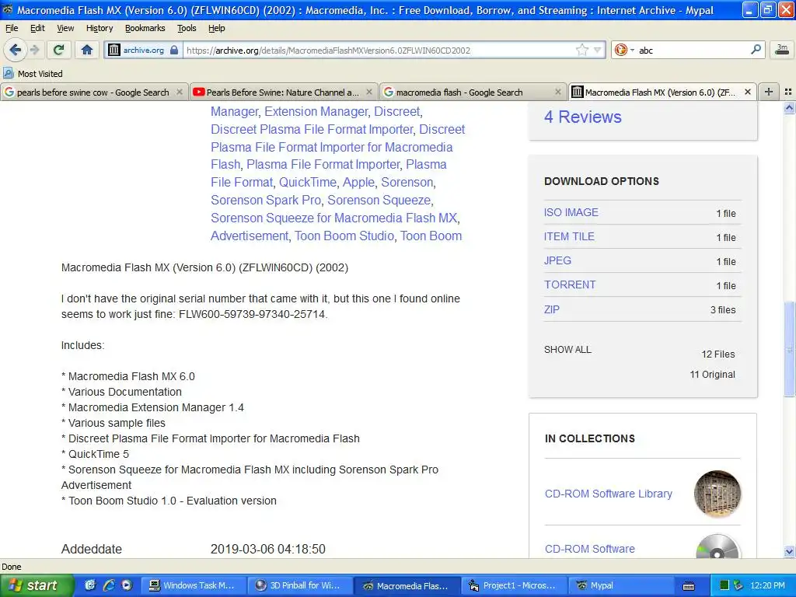The image size is (796, 597).
Task: Switch to 3D Pinball taskbar button
Action: [x=299, y=585]
